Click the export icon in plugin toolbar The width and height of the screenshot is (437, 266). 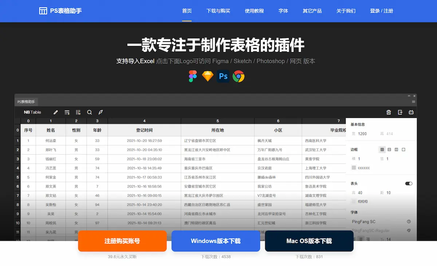(400, 112)
